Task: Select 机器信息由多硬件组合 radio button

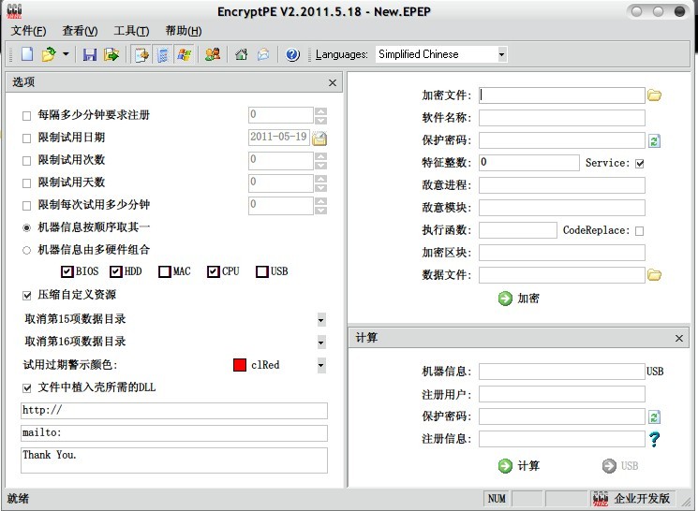Action: click(x=27, y=251)
